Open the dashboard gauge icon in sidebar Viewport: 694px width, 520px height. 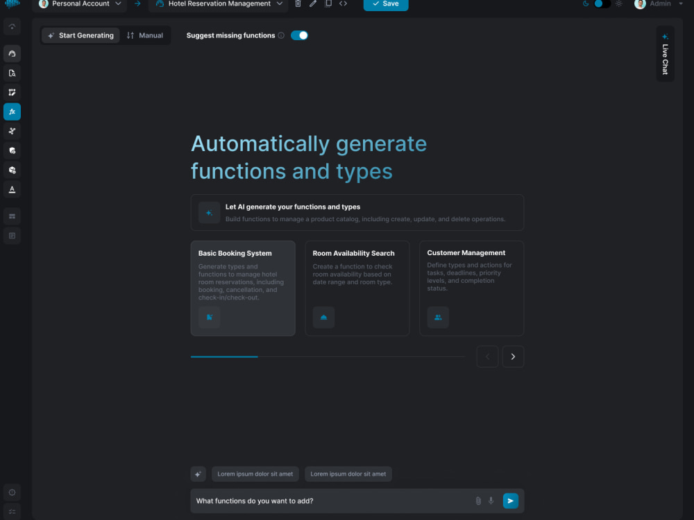[x=12, y=53]
